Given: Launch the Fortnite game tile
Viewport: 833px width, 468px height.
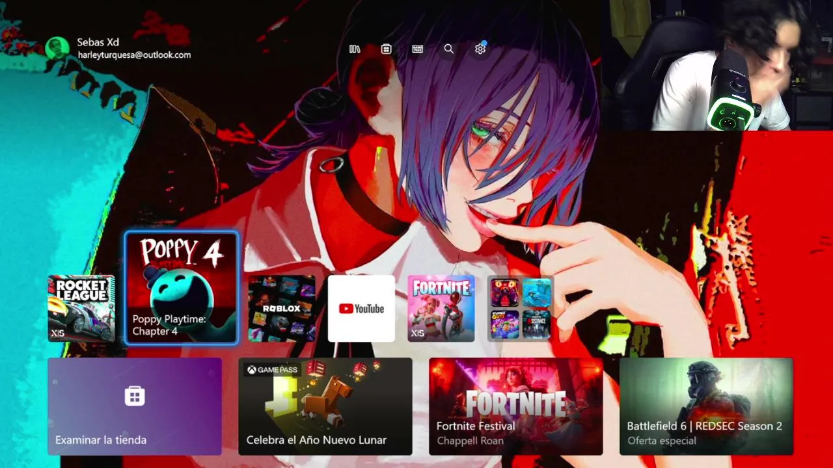Looking at the screenshot, I should (x=441, y=309).
